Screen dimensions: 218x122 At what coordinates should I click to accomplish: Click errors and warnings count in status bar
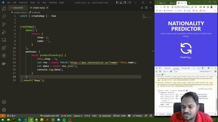pyautogui.click(x=11, y=116)
